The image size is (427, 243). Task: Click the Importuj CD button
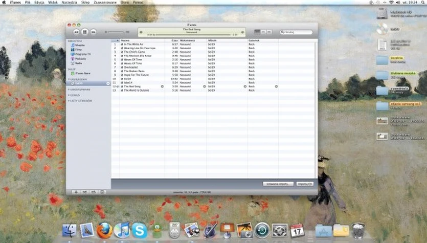pos(305,184)
